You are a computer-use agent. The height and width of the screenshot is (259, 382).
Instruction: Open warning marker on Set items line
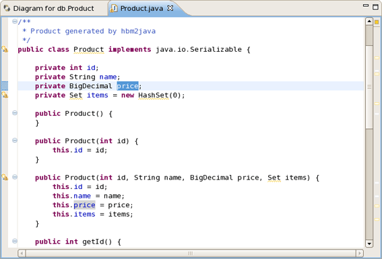click(x=5, y=95)
